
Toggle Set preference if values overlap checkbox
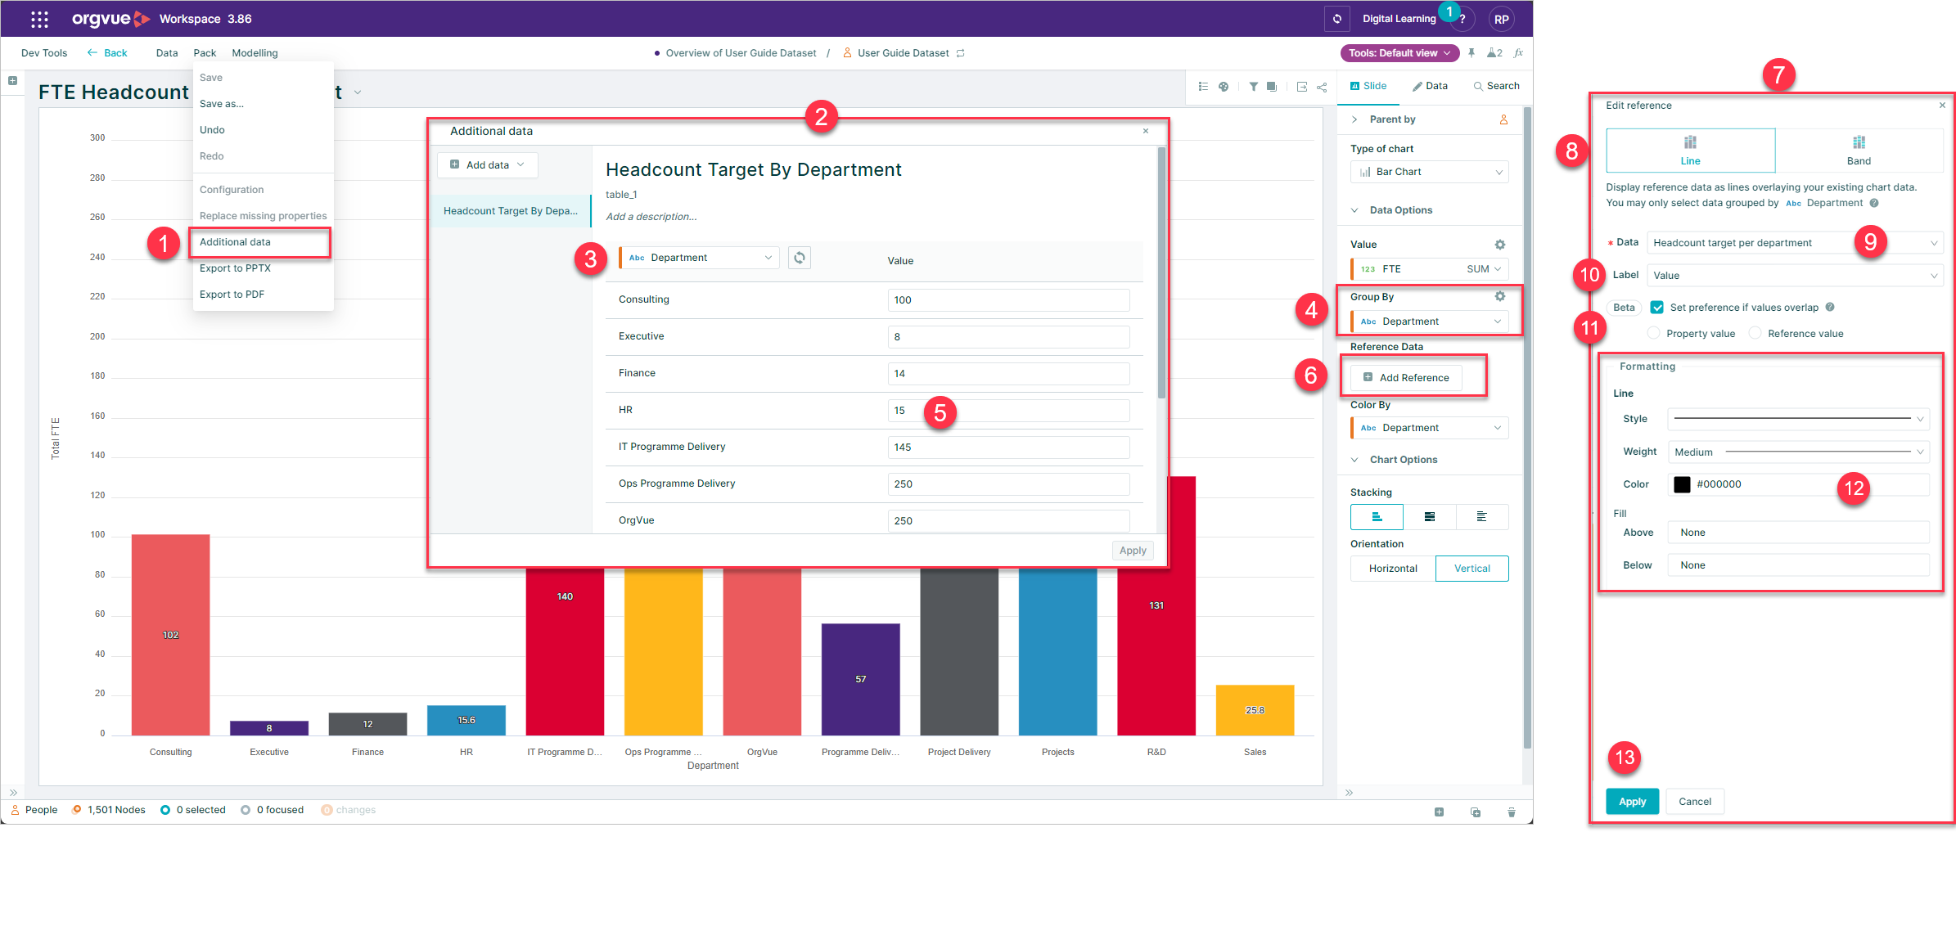coord(1657,308)
